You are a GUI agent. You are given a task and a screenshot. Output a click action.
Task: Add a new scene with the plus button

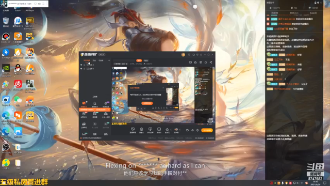tap(109, 60)
